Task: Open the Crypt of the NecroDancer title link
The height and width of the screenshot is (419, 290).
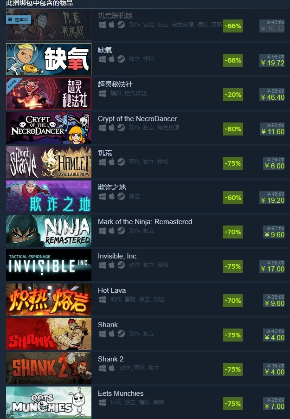Action: pos(137,119)
